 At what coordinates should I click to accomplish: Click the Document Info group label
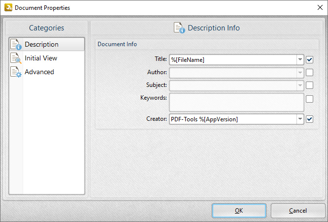pos(117,44)
